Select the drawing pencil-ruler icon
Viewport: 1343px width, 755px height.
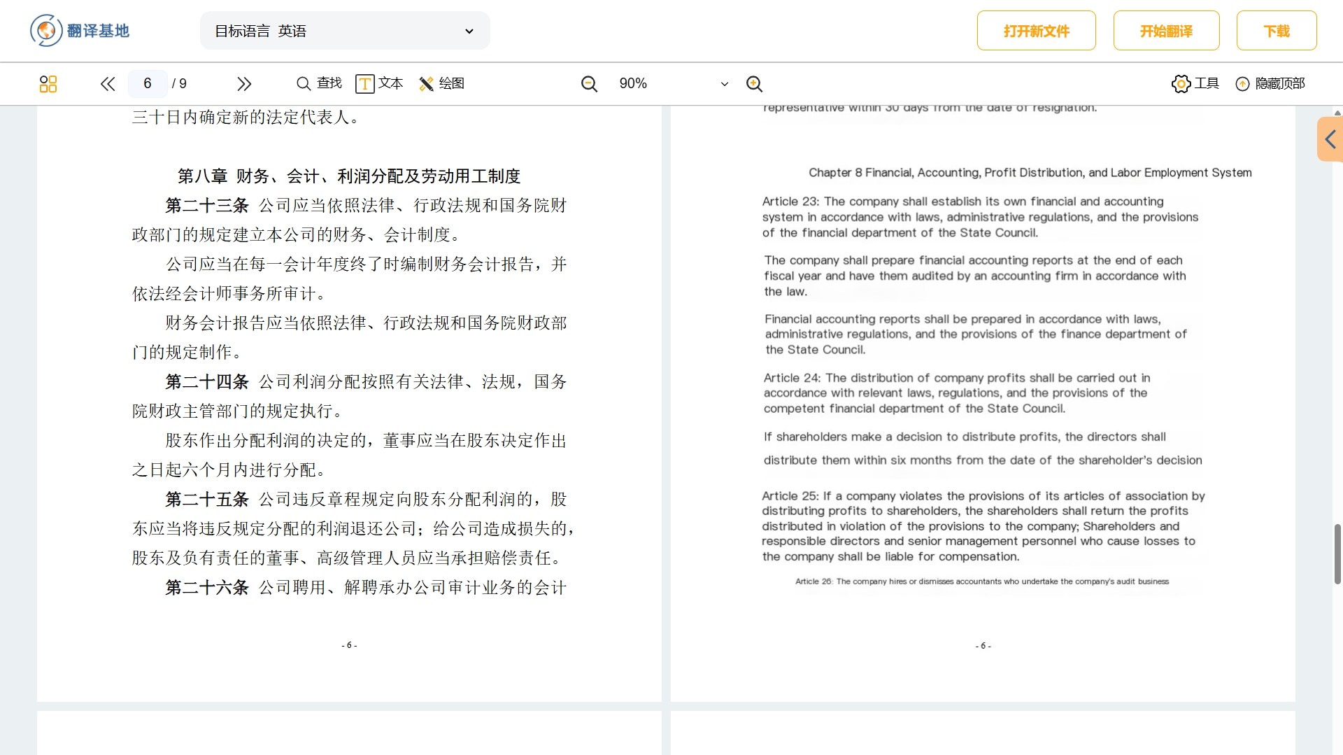coord(426,84)
